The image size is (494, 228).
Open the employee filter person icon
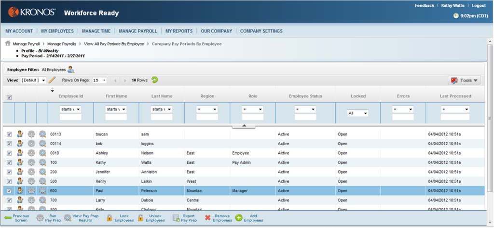[71, 69]
